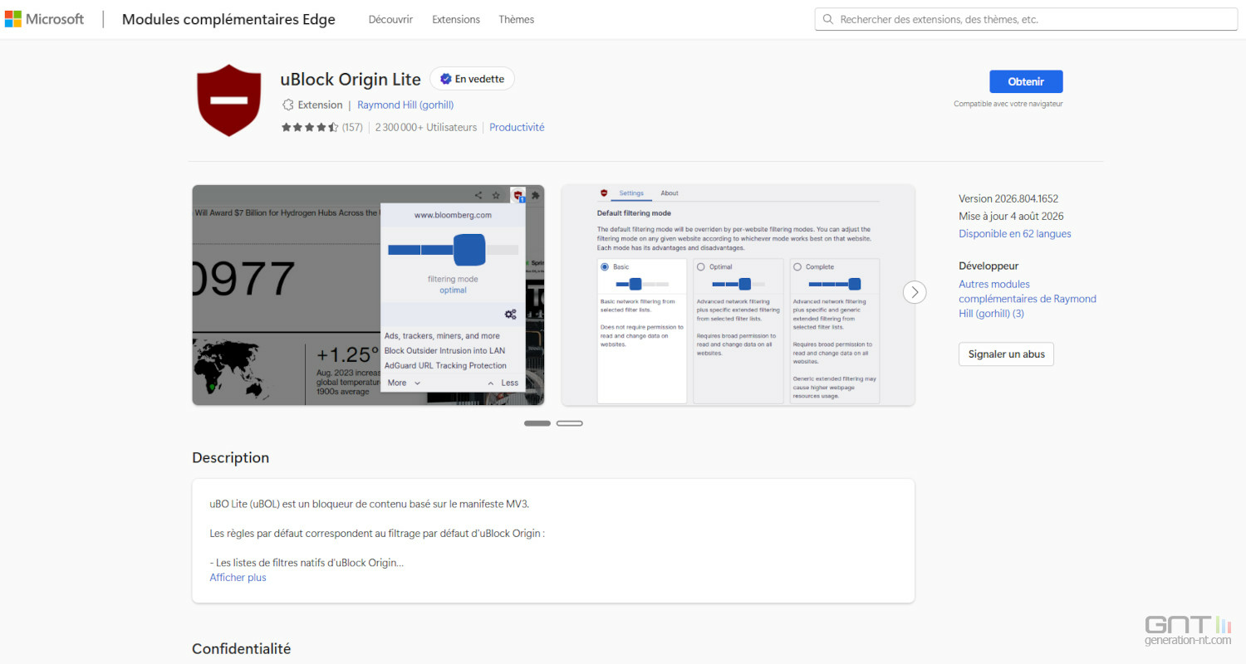Click the uBlock Origin Lite title text
The height and width of the screenshot is (664, 1246).
(351, 79)
